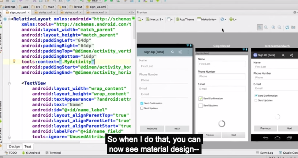Image resolution: width=298 pixels, height=158 pixels.
Task: Click search icon in IceCreamSandwich preview
Action: [283, 55]
